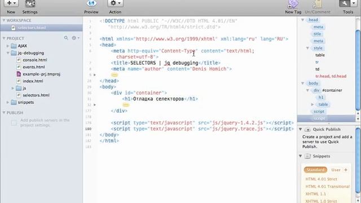Switch to the Standard snippets tab
361x203 pixels.
(x=315, y=170)
